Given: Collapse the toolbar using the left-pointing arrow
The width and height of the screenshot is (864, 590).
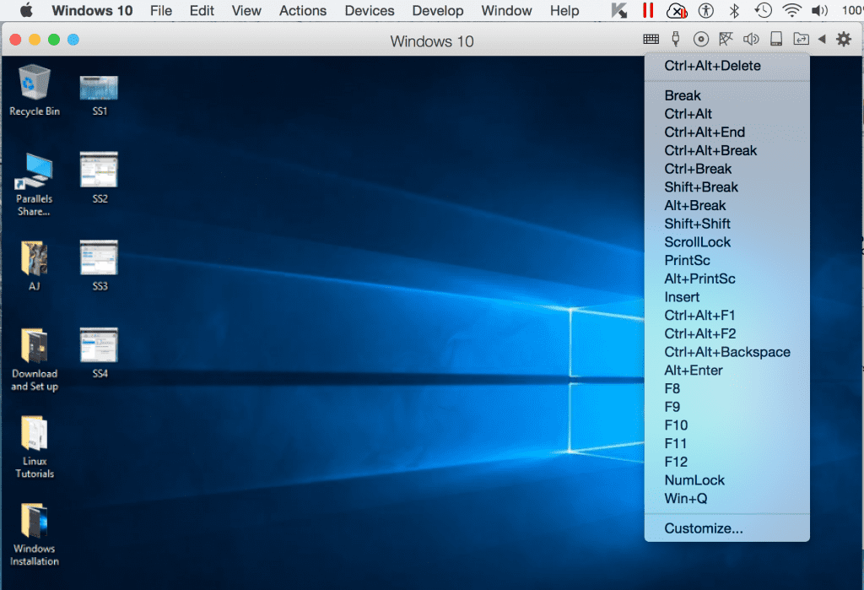Looking at the screenshot, I should coord(823,38).
